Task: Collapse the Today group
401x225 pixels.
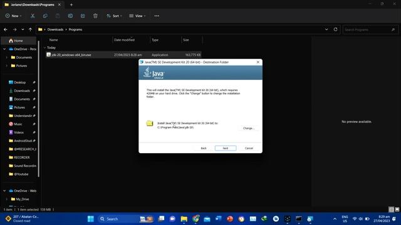Action: pos(44,47)
